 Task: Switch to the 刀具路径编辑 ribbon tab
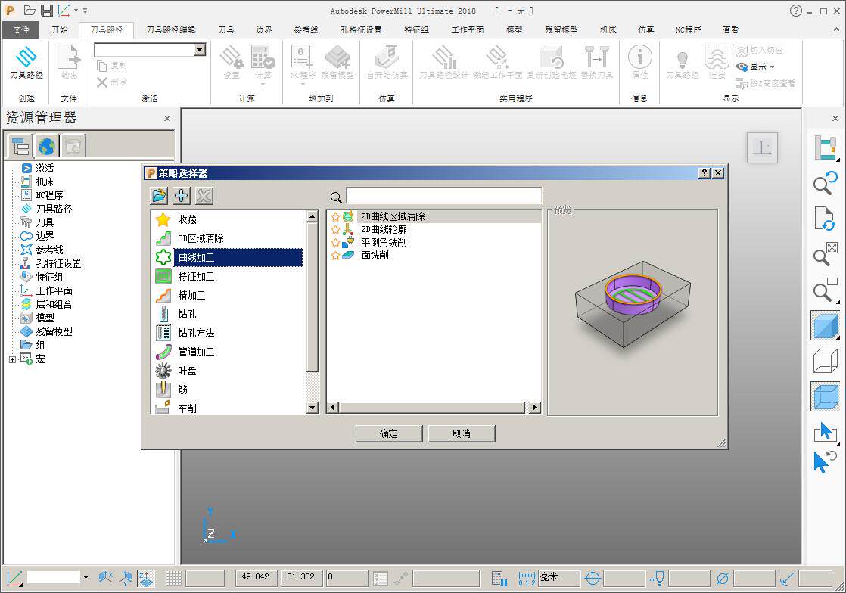[x=171, y=29]
